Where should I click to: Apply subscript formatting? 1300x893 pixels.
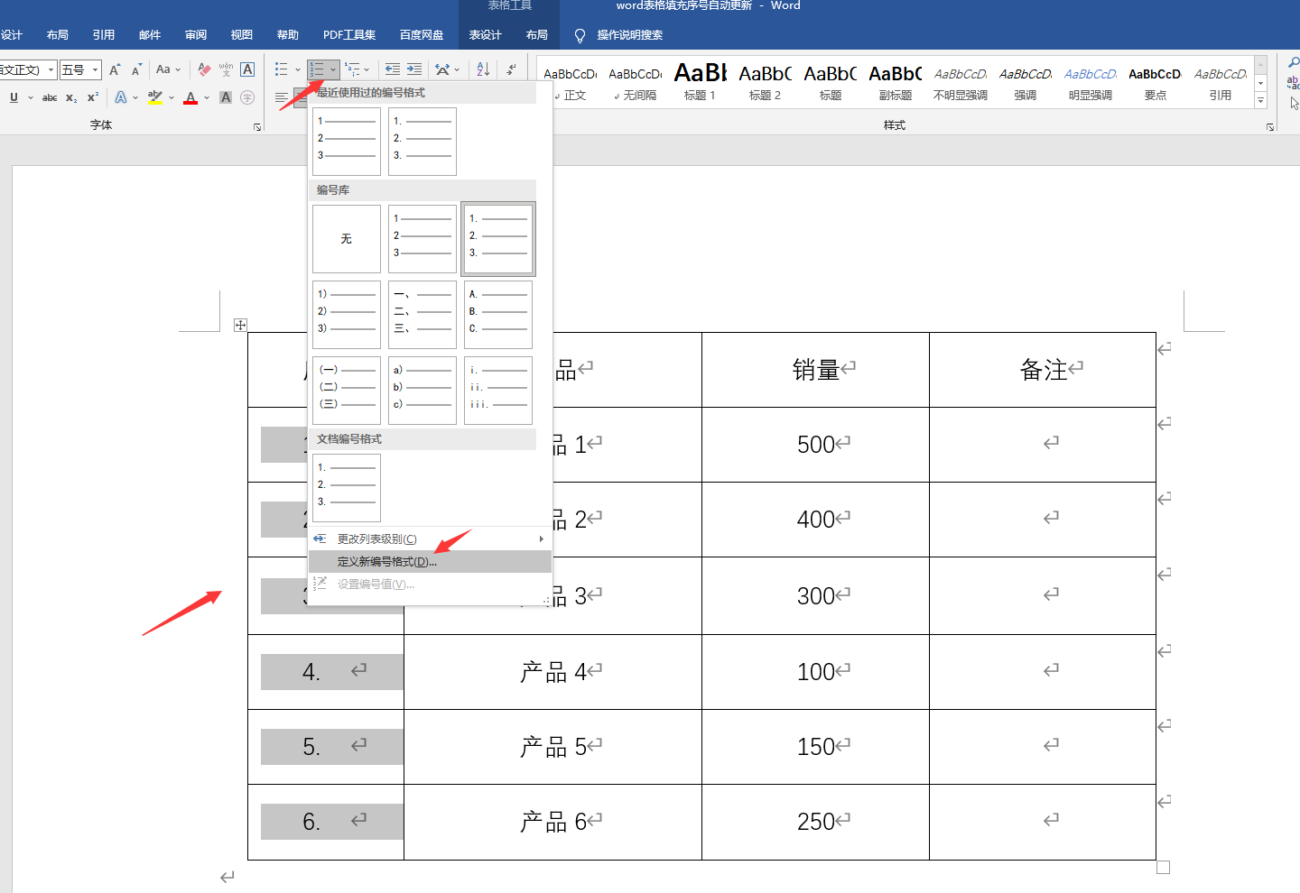71,97
